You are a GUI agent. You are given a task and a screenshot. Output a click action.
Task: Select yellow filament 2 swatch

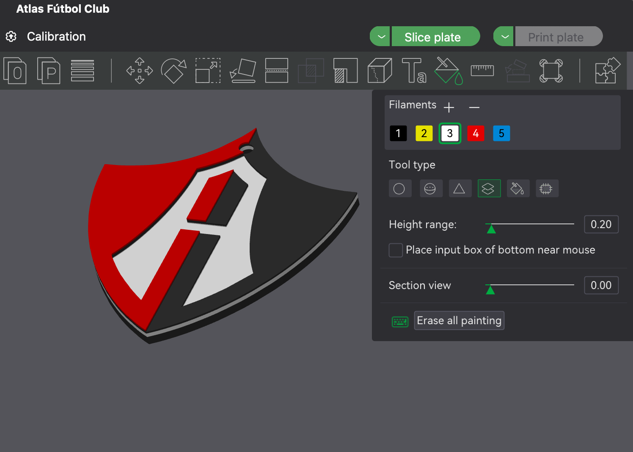pos(424,133)
